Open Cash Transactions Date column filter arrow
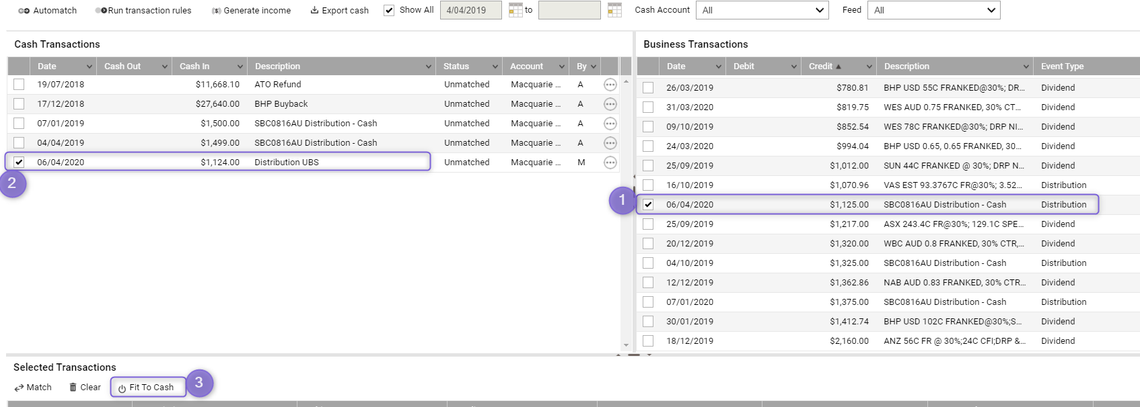The width and height of the screenshot is (1140, 407). point(90,66)
